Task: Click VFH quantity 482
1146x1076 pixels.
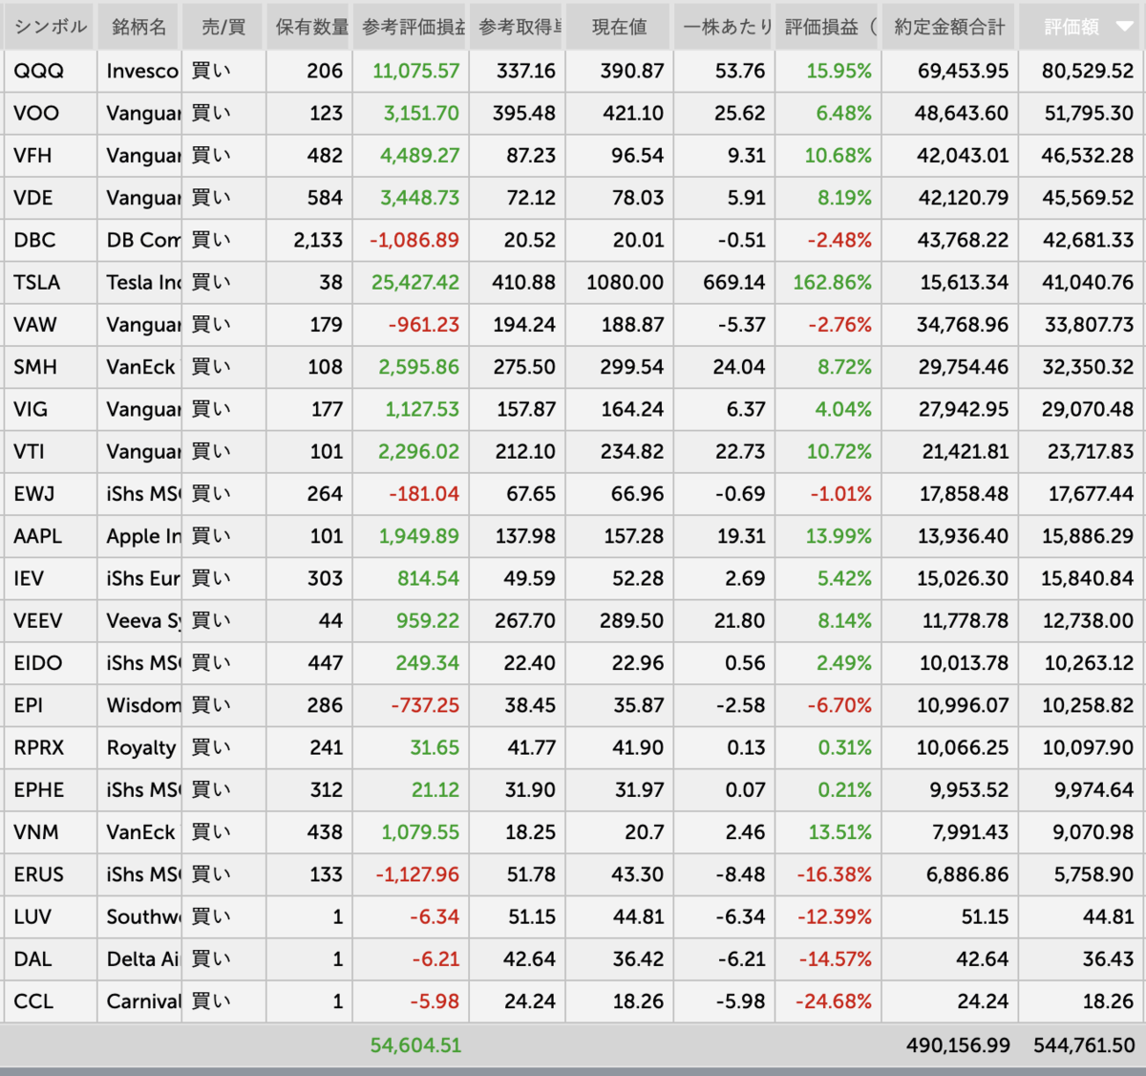Action: [x=325, y=156]
